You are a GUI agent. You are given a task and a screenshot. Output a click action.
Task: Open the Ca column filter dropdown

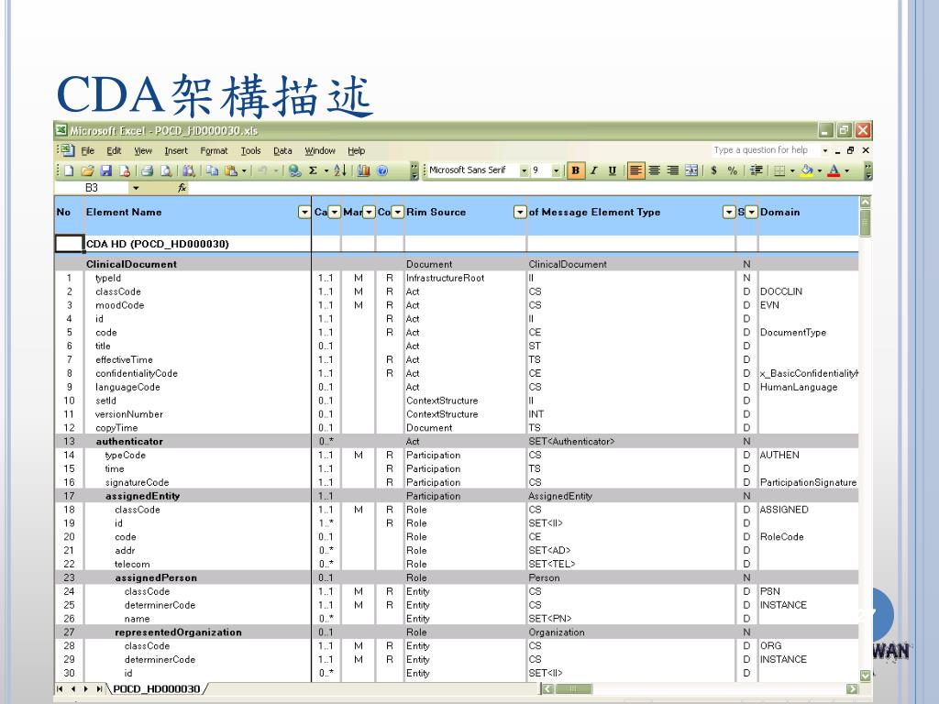click(x=334, y=212)
